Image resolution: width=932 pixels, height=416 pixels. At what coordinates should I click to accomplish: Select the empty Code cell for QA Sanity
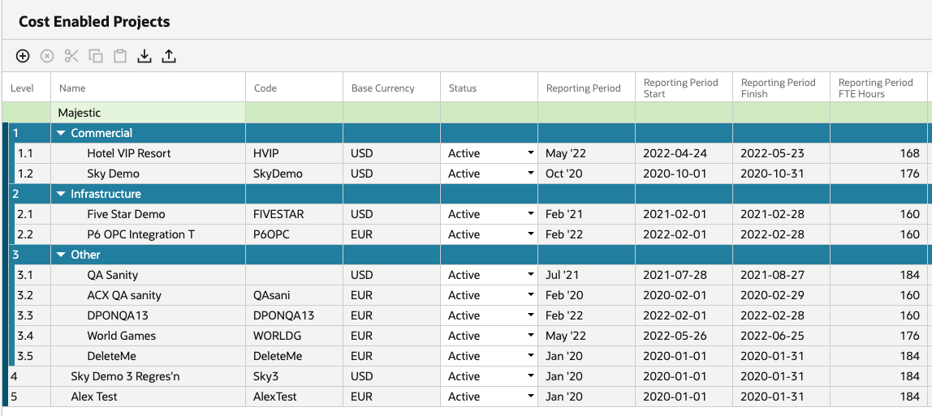click(x=294, y=276)
